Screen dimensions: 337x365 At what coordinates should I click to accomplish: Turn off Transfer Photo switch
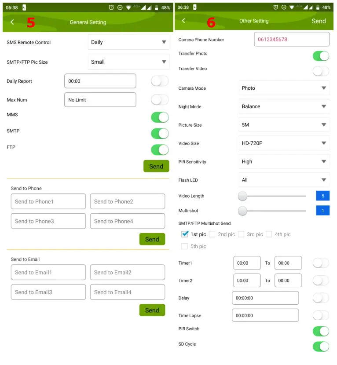(x=321, y=56)
